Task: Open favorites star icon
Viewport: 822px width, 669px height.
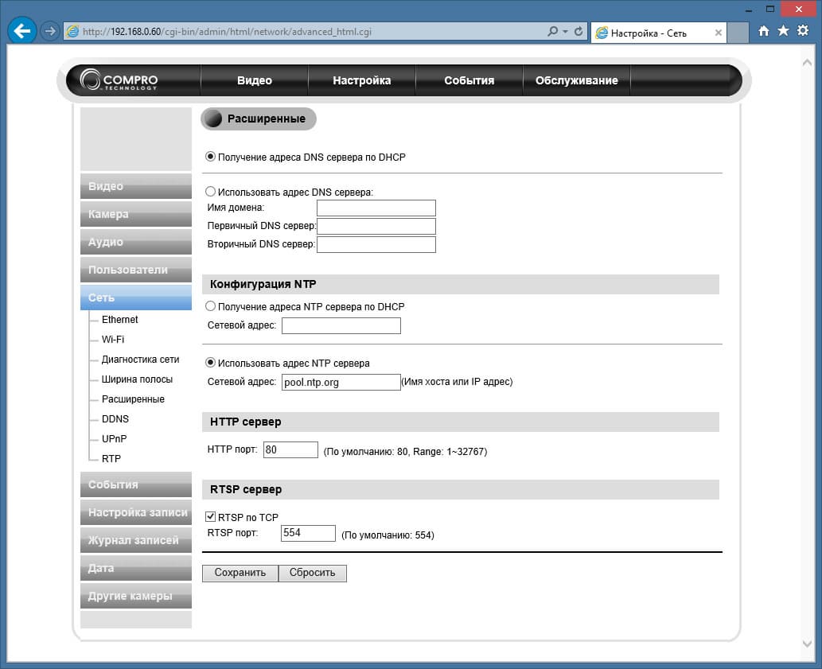Action: 783,31
